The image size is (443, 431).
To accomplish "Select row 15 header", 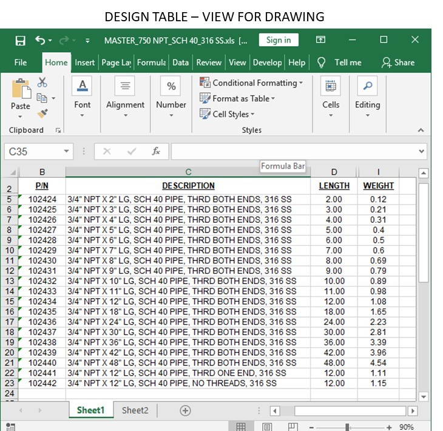I will 9,301.
